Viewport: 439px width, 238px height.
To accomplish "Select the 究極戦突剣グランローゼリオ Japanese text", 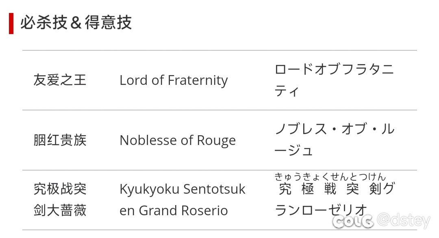I will 335,199.
